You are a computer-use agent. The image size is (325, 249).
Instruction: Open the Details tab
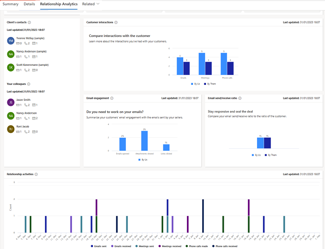(29, 4)
